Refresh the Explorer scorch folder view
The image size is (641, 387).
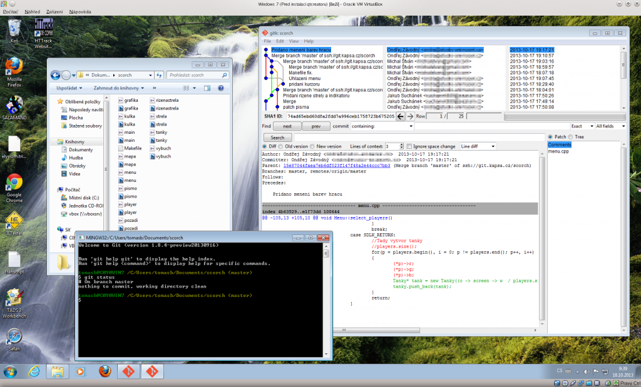[x=159, y=75]
